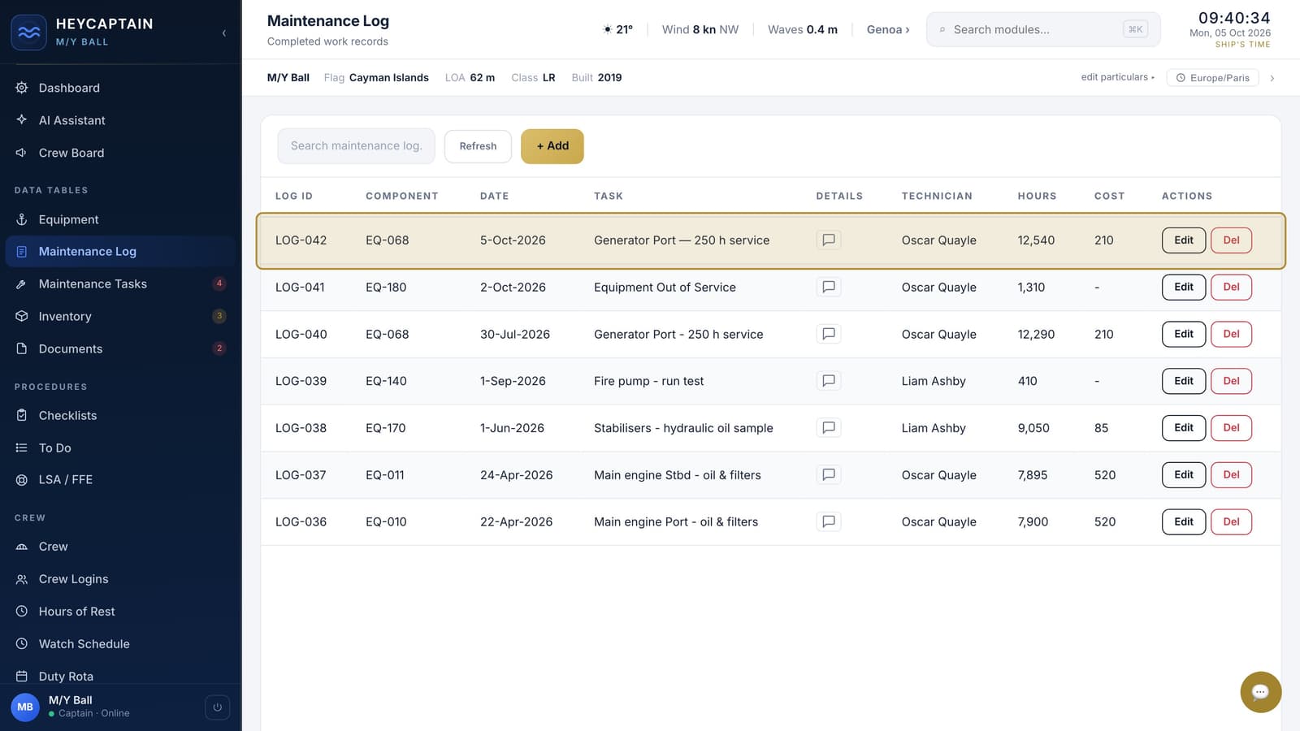The width and height of the screenshot is (1300, 731).
Task: Open LSA / FFE page
Action: point(120,480)
